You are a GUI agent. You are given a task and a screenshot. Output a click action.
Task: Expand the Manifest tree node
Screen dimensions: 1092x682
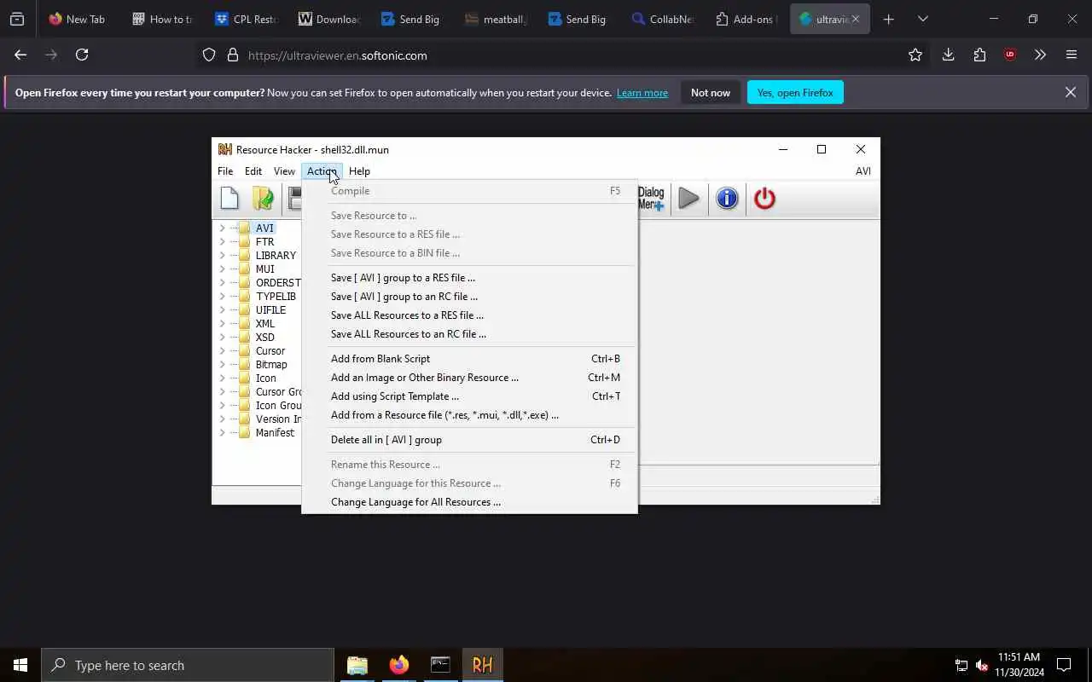[222, 433]
